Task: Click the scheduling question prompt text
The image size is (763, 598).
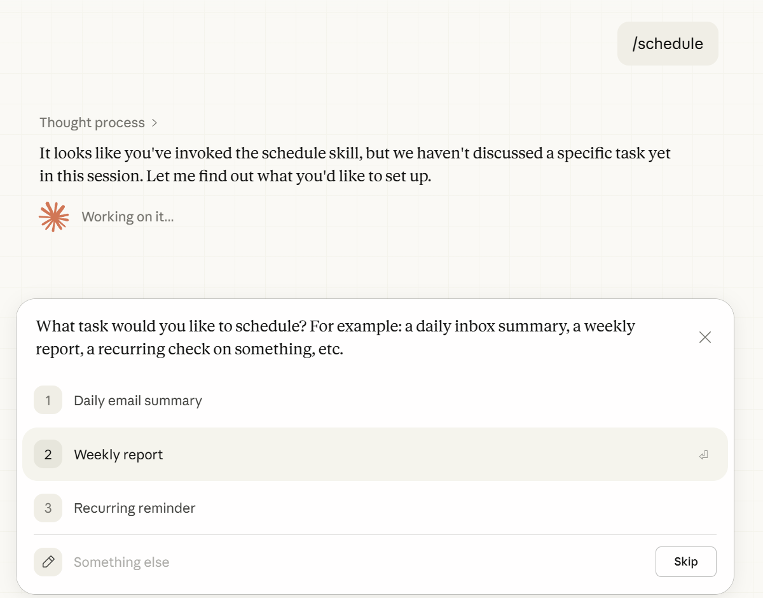Action: (335, 337)
